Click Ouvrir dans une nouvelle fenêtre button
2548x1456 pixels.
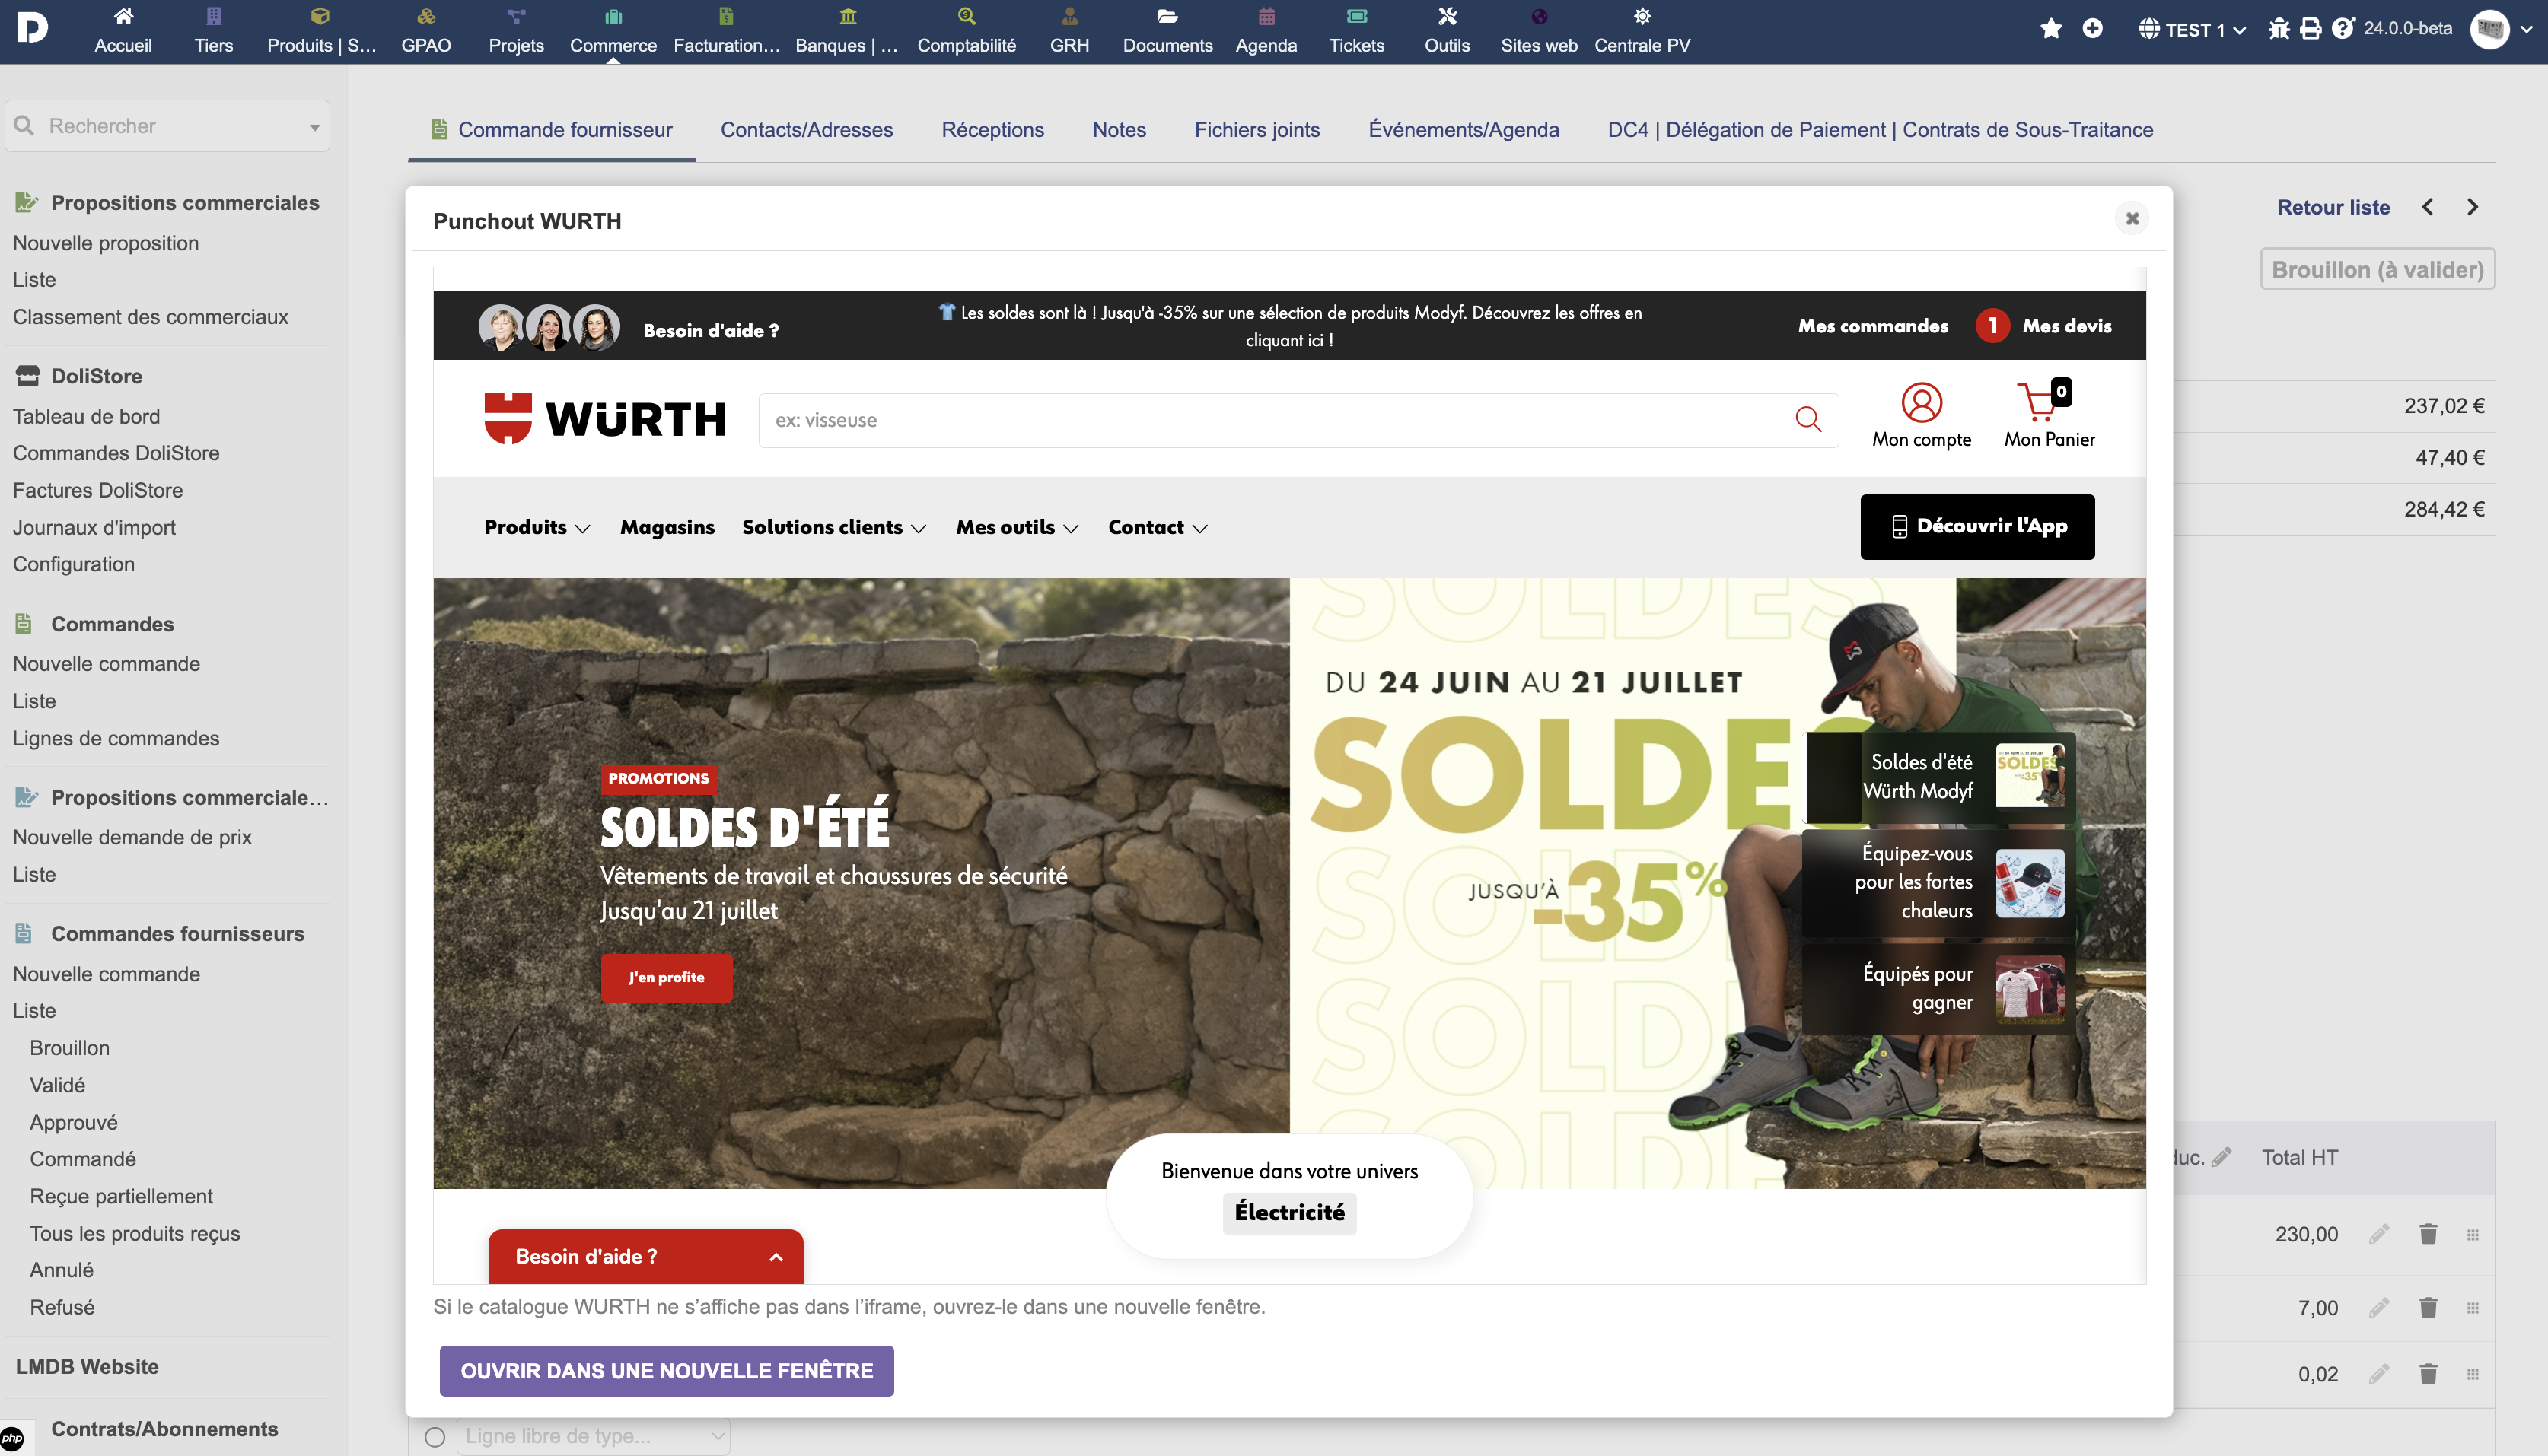tap(666, 1370)
